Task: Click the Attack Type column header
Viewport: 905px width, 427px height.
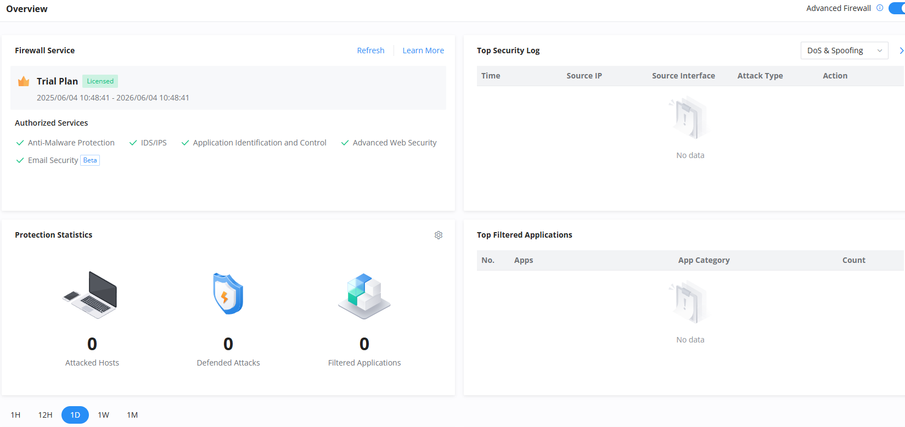Action: tap(760, 76)
